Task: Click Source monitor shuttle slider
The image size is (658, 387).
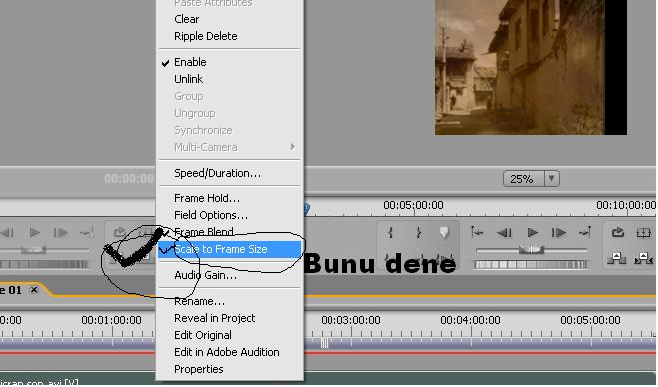Action: coord(34,250)
